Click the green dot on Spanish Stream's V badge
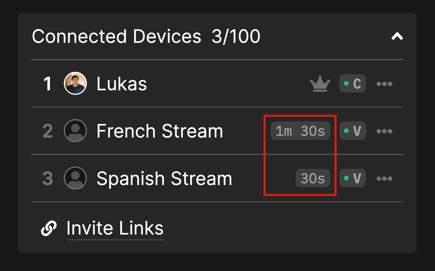This screenshot has height=271, width=435. [347, 178]
